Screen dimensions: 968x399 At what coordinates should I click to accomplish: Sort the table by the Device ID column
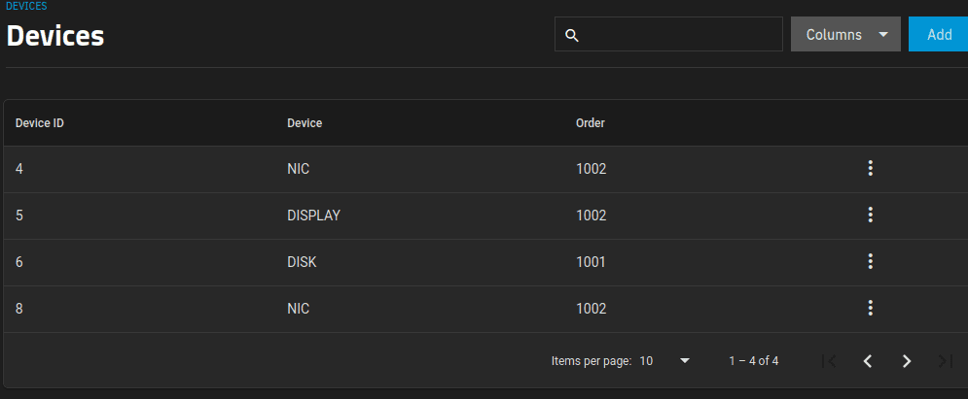(x=40, y=123)
